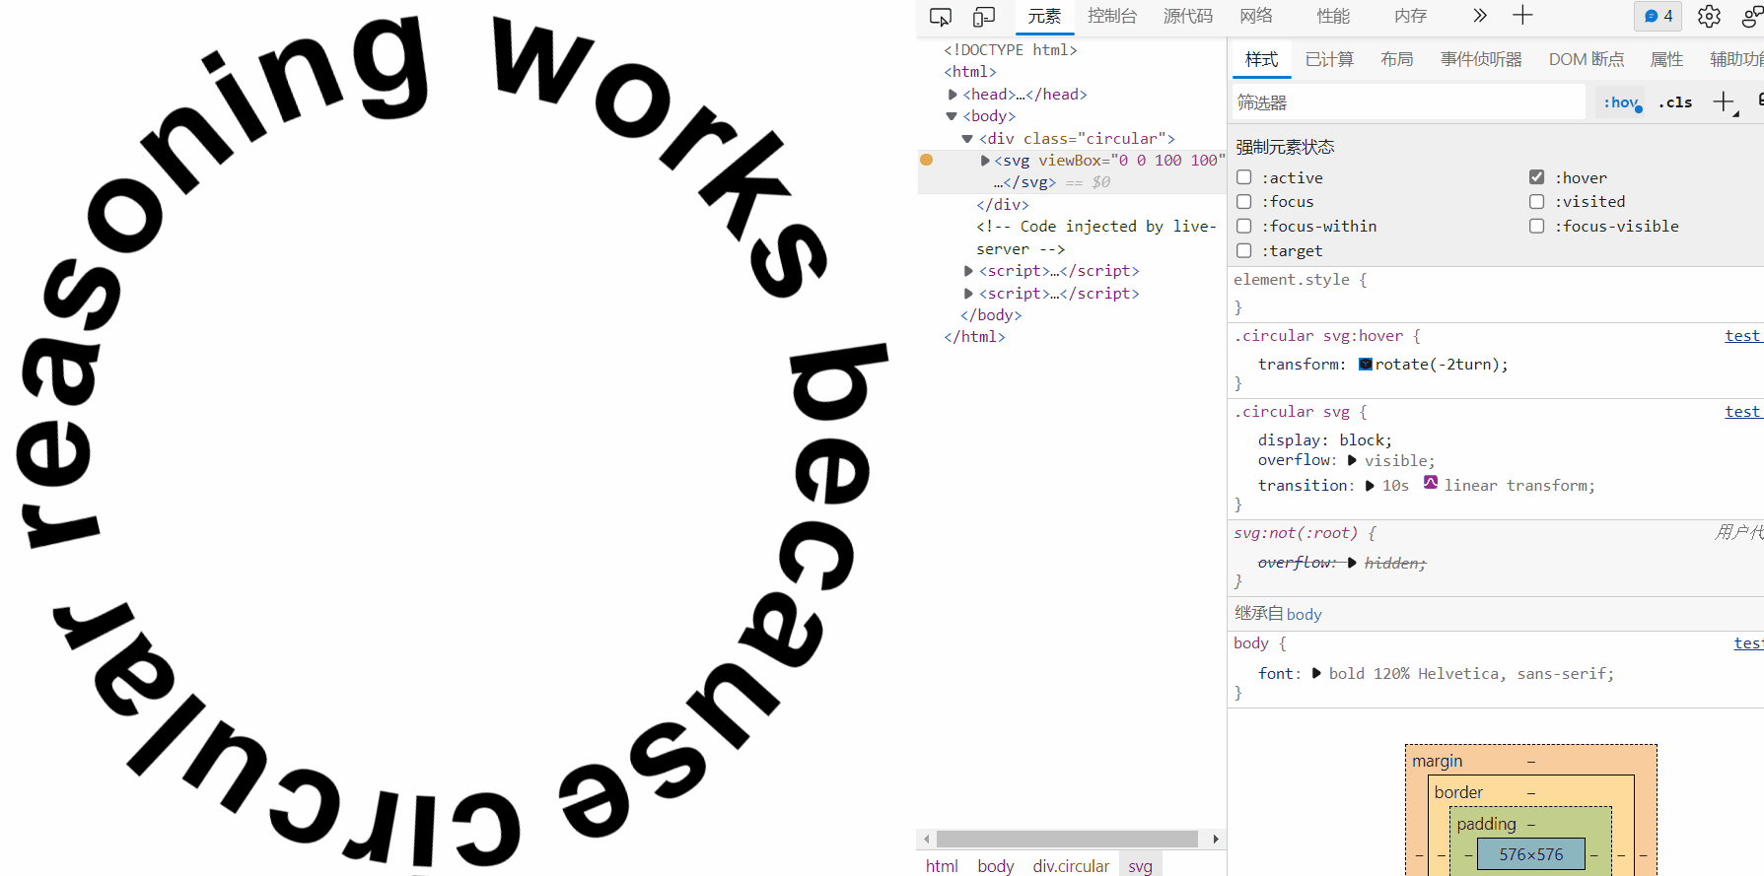Screen dimensions: 1764x876
Task: Open test source link for svg:hover rule
Action: pos(1743,336)
